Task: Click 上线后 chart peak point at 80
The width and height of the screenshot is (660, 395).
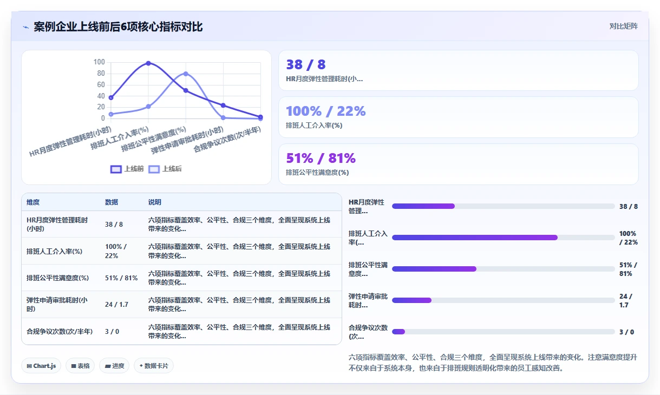Action: [x=186, y=74]
